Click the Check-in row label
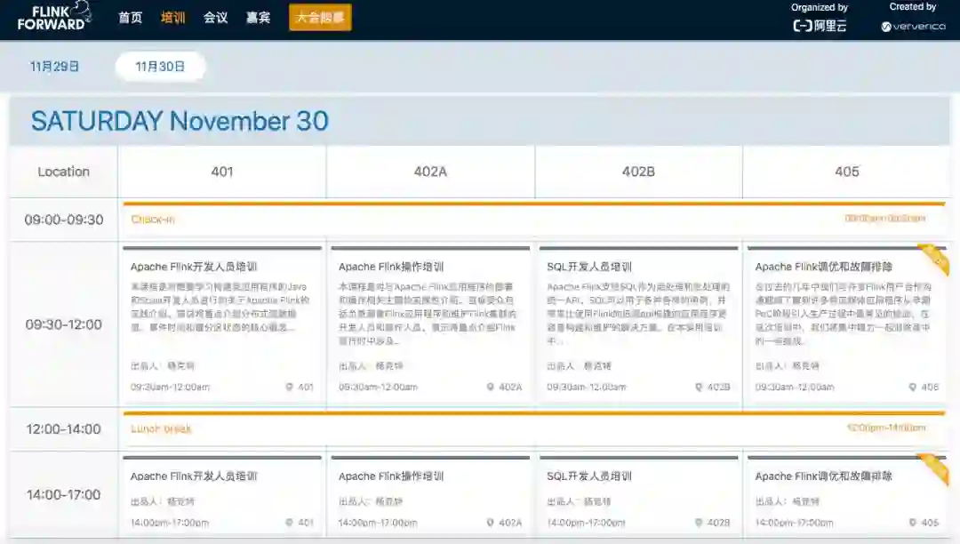 [x=153, y=219]
